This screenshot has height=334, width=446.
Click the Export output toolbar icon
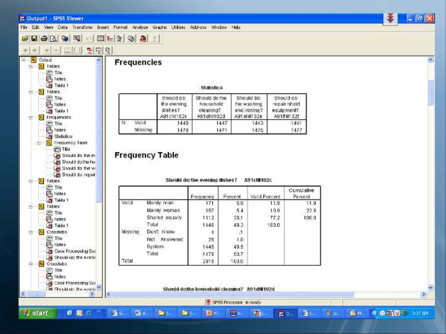[65, 38]
